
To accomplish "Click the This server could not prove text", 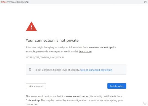I will pyautogui.click(x=46, y=96).
